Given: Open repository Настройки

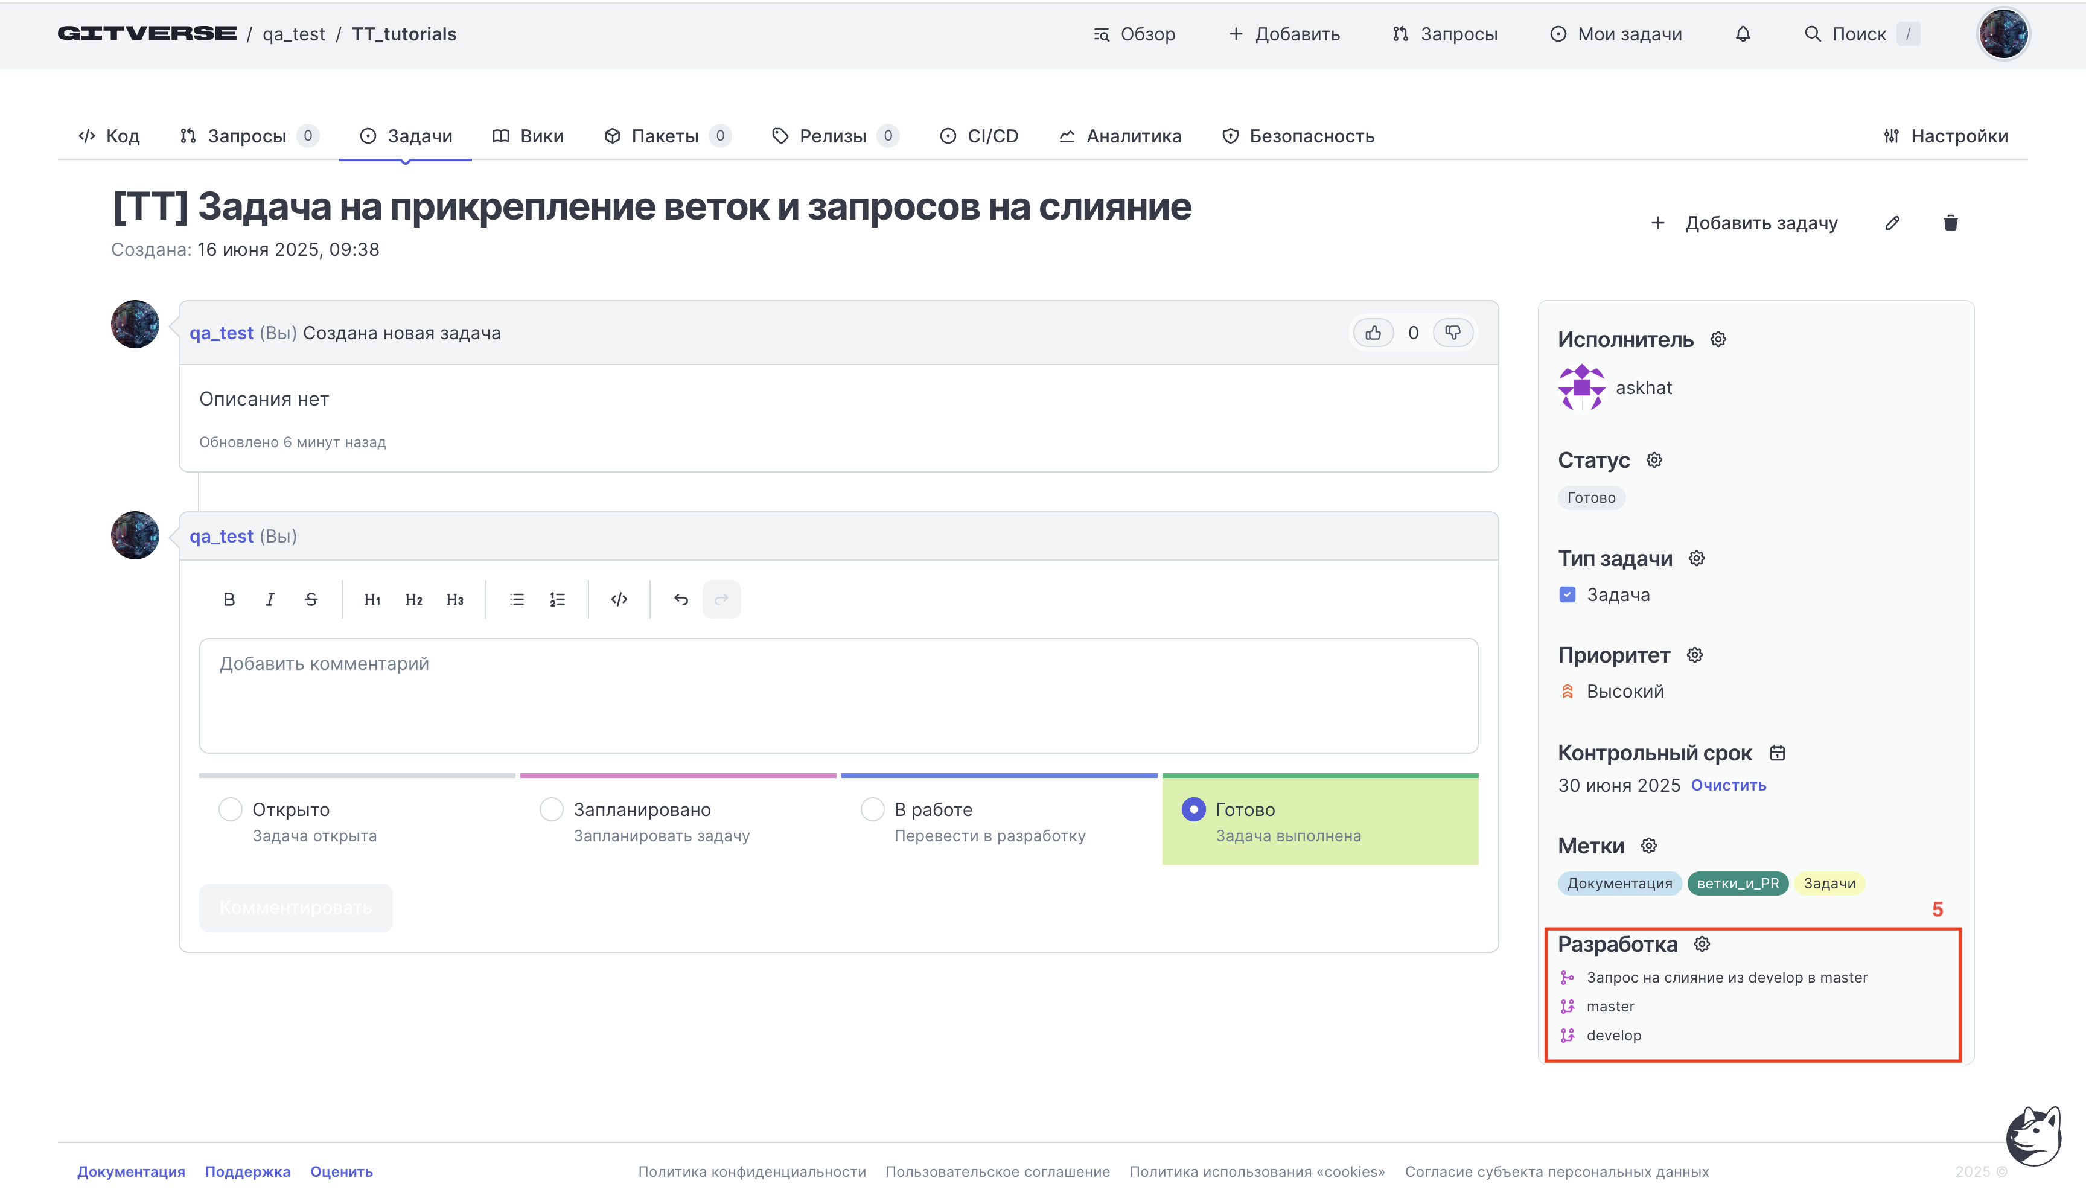Looking at the screenshot, I should pyautogui.click(x=1946, y=136).
